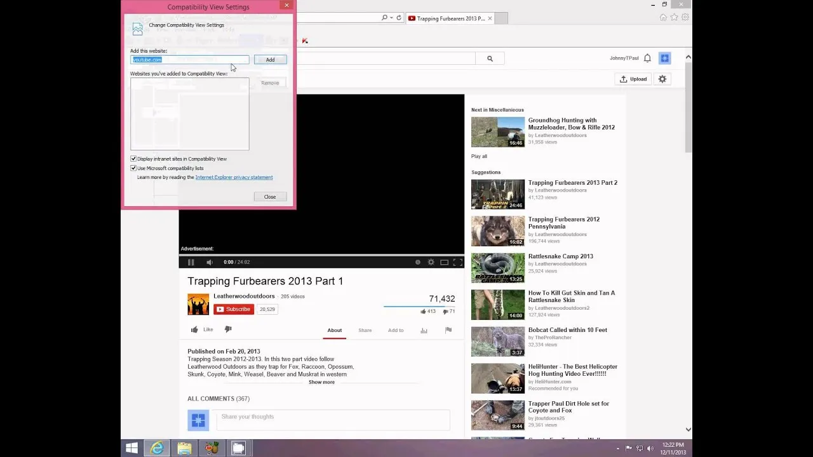Enter fullscreen with the player's fullscreen icon
This screenshot has height=457, width=813.
pyautogui.click(x=457, y=262)
